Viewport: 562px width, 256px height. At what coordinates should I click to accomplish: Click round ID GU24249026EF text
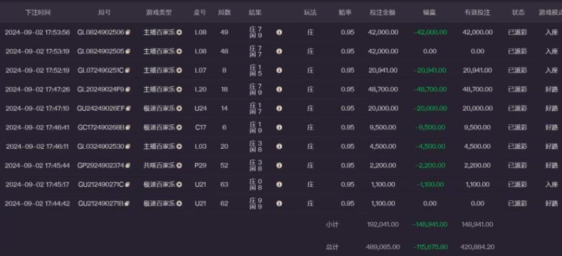tap(100, 108)
